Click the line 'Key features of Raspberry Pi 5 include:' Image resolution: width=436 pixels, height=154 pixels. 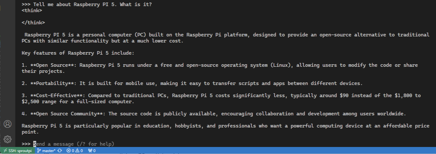[78, 53]
